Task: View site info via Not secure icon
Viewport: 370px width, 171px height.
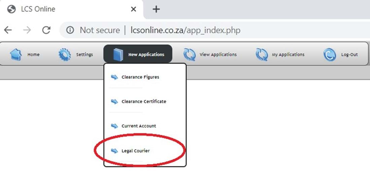Action: pos(70,30)
